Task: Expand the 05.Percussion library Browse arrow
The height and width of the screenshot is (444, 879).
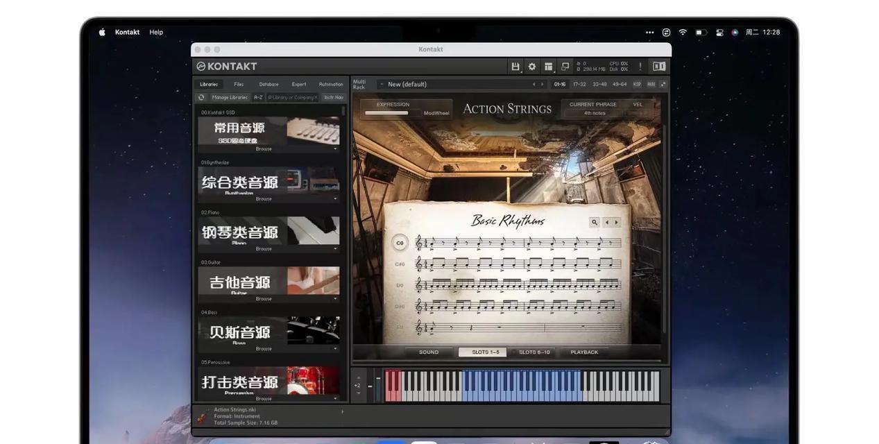Action: coord(336,399)
